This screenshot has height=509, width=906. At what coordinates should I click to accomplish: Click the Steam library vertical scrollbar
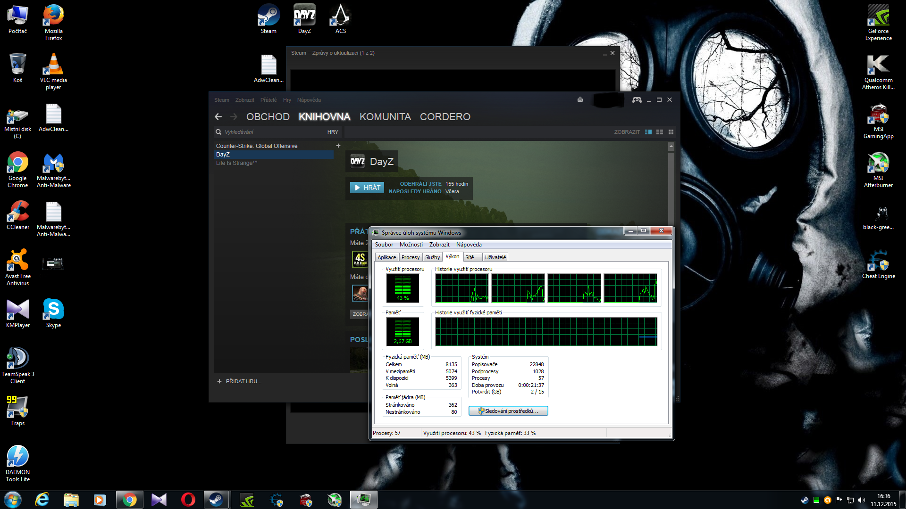(x=671, y=189)
